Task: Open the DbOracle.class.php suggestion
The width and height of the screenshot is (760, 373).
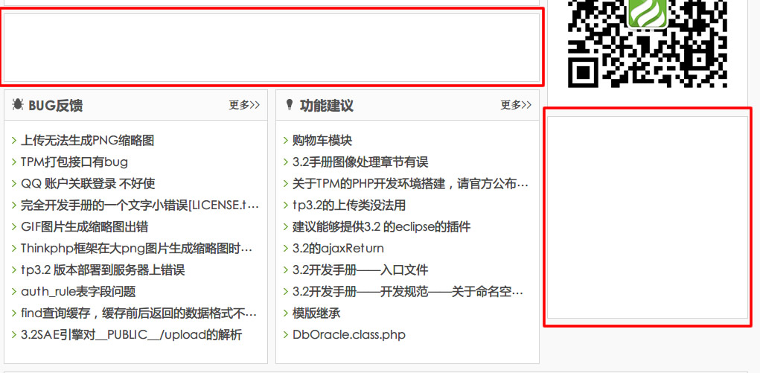Action: (x=348, y=334)
